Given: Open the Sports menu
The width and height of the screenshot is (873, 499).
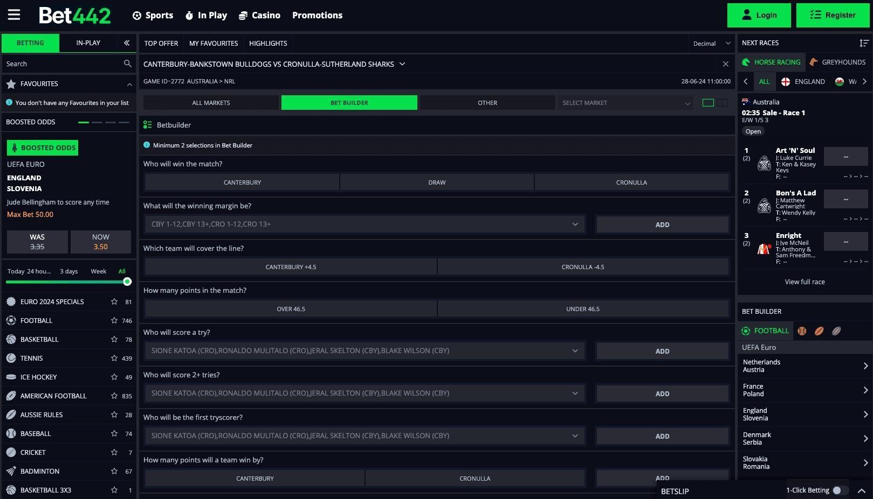Looking at the screenshot, I should point(153,16).
